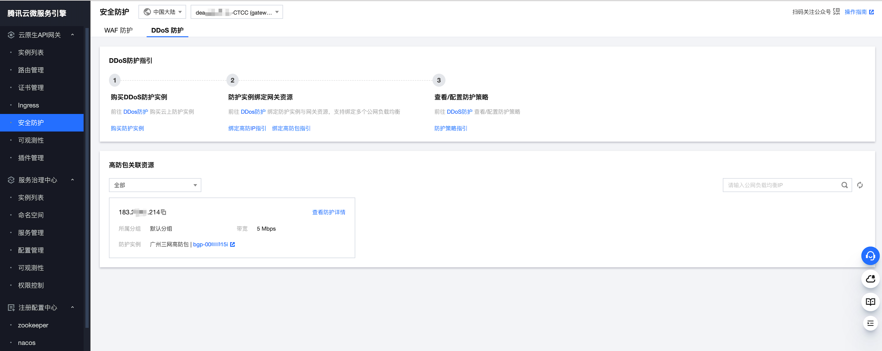
Task: Click the 服务治理中心 icon in the sidebar
Action: tap(11, 180)
